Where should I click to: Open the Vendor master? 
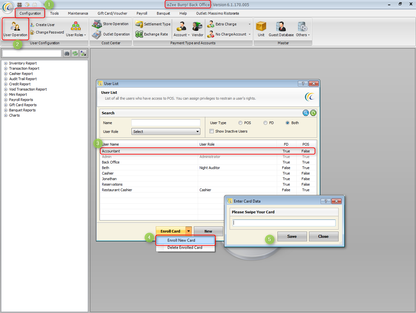[197, 29]
